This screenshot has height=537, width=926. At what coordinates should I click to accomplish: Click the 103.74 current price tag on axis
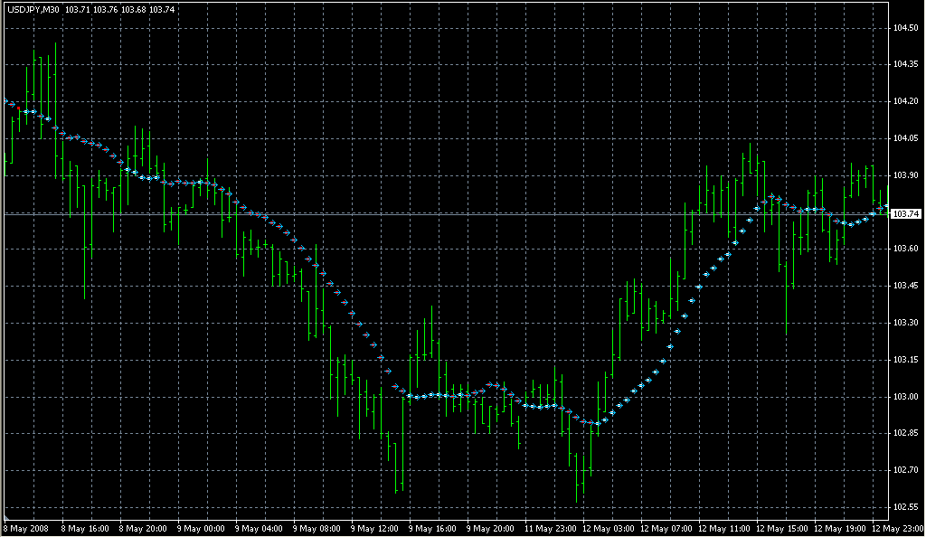[903, 213]
